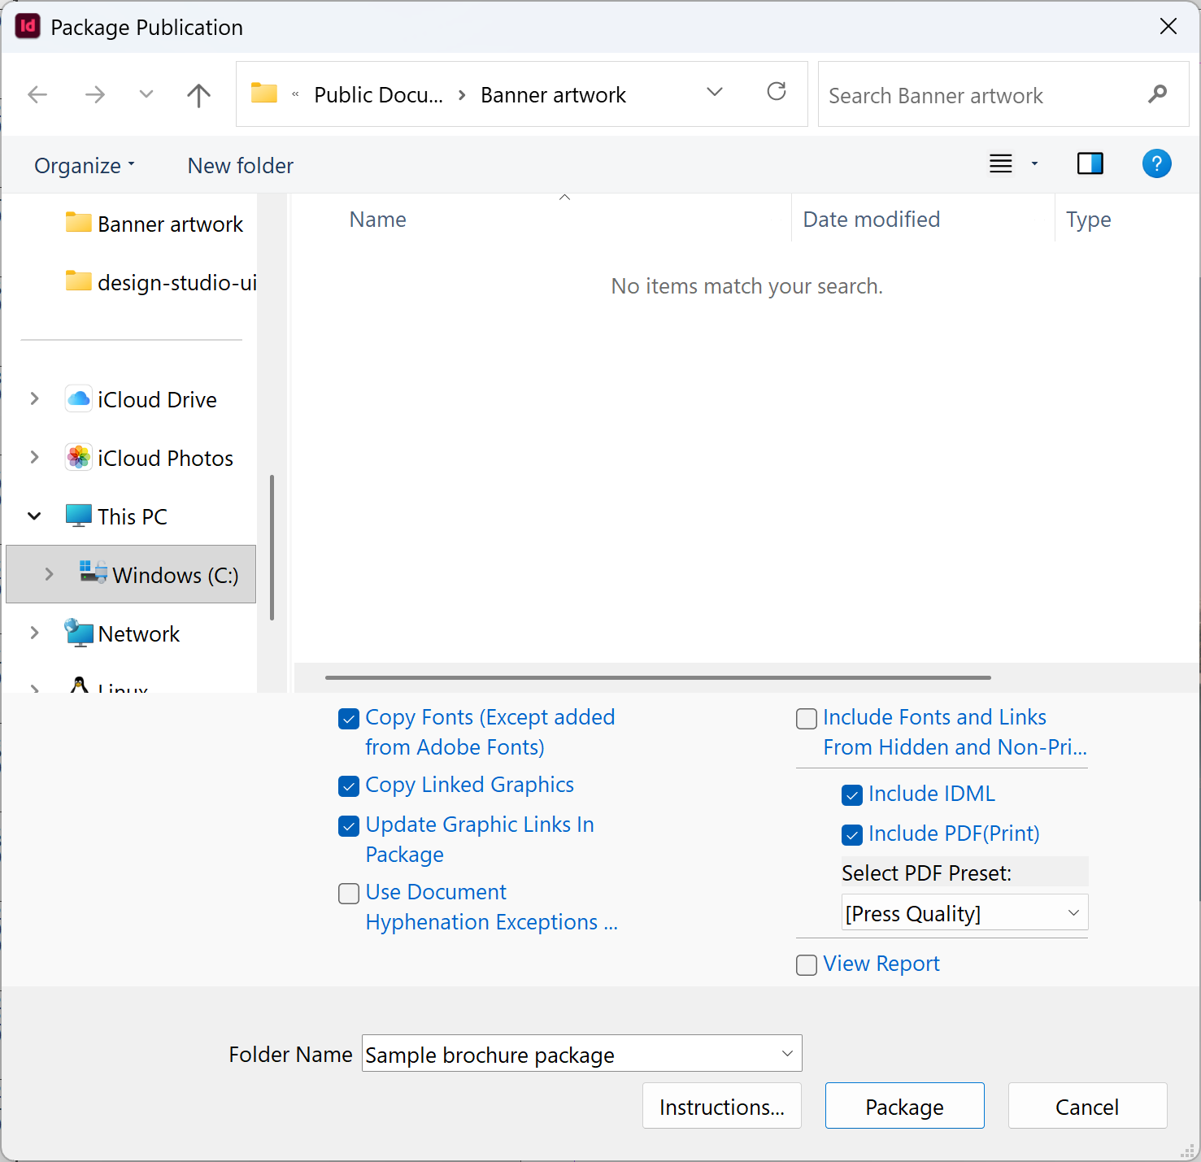This screenshot has height=1162, width=1201.
Task: Enable Include Fonts and Links From Hidden
Action: [x=807, y=719]
